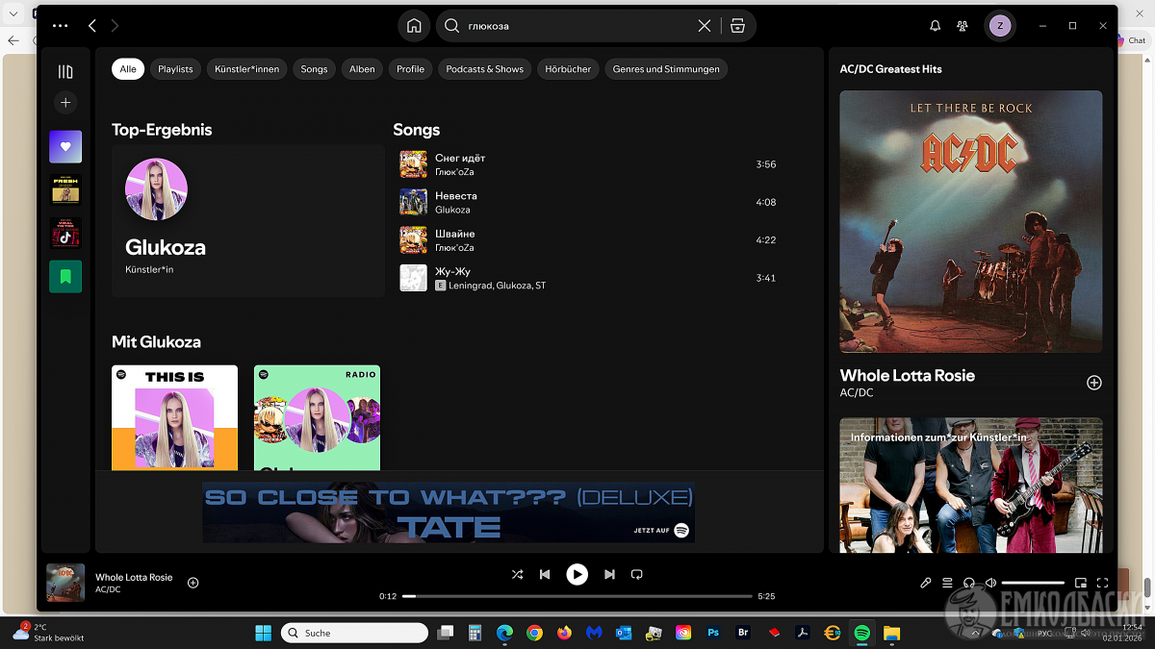Screen dimensions: 1155x649
Task: Add Whole Lotta Rosie to library in player bar
Action: pyautogui.click(x=192, y=583)
